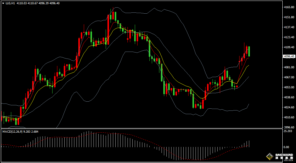The image size is (296, 163).
Task: Click the 4024.60 price axis label
Action: click(289, 107)
